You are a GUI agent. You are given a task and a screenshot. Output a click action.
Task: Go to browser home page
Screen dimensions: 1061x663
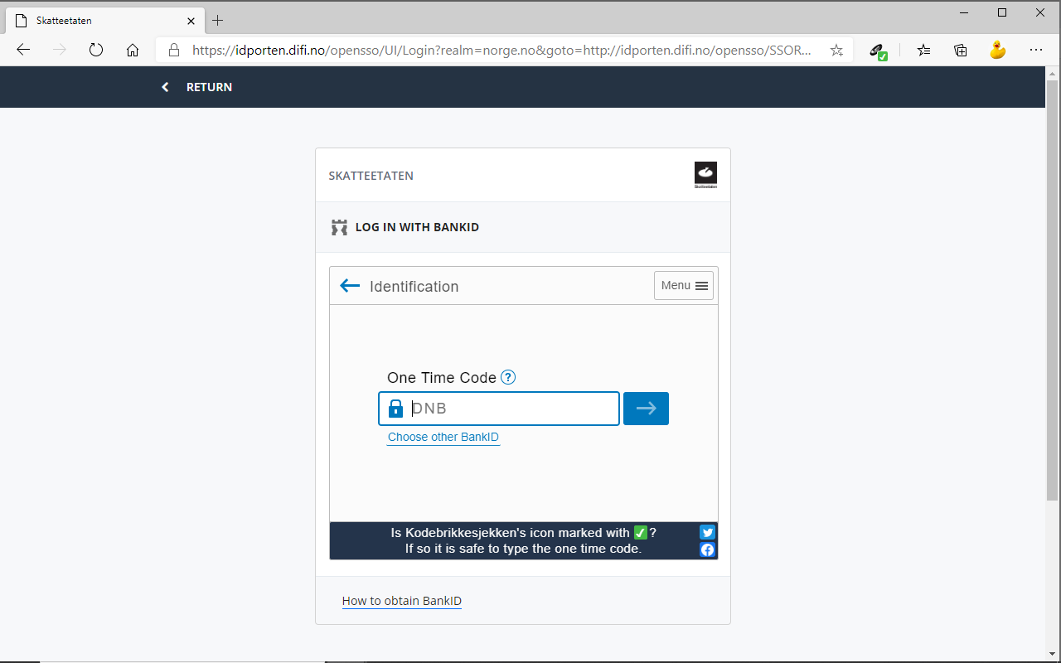click(x=133, y=50)
